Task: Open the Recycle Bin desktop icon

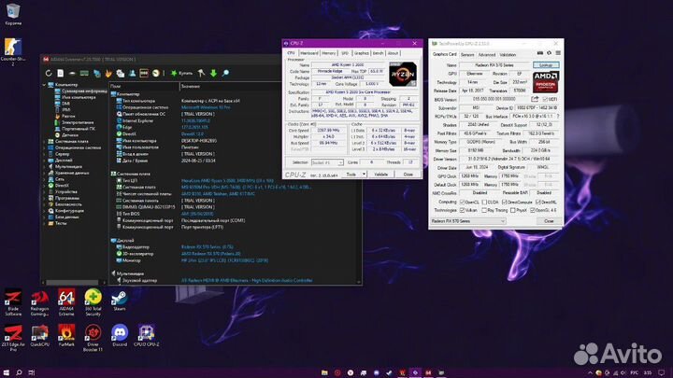Action: pyautogui.click(x=12, y=12)
